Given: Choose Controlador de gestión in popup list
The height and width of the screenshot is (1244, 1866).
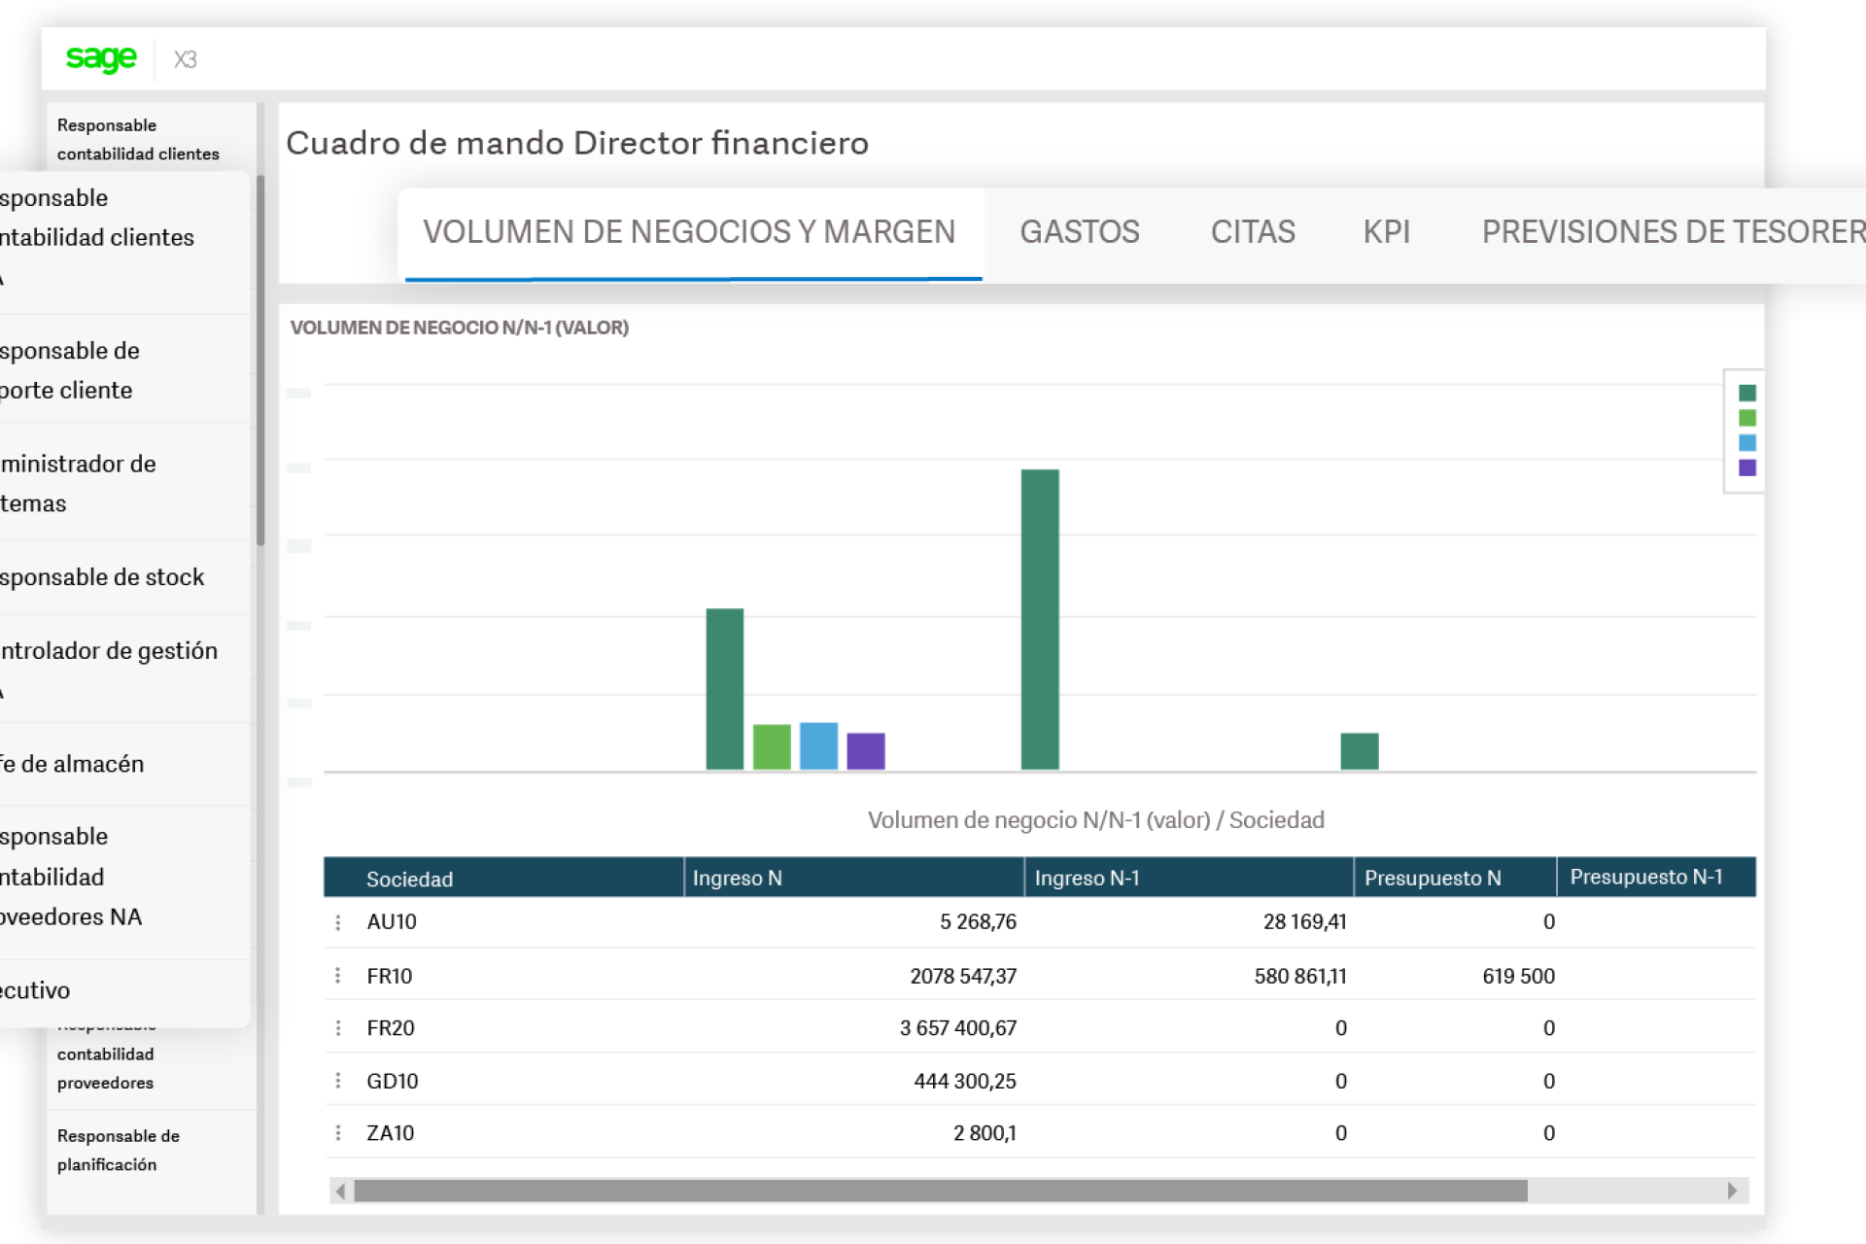Looking at the screenshot, I should click(125, 670).
